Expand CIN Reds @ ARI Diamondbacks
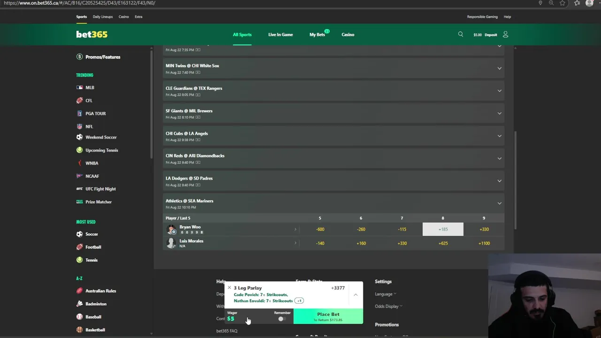This screenshot has width=601, height=338. 333,159
